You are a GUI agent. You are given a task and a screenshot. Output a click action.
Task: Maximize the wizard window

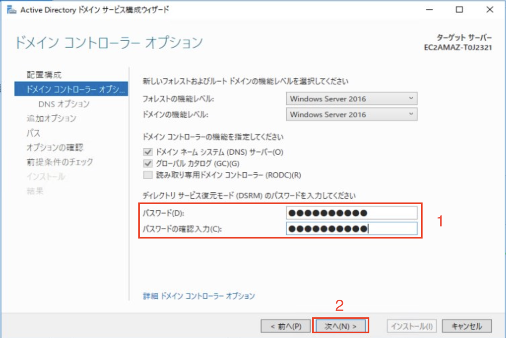(460, 10)
